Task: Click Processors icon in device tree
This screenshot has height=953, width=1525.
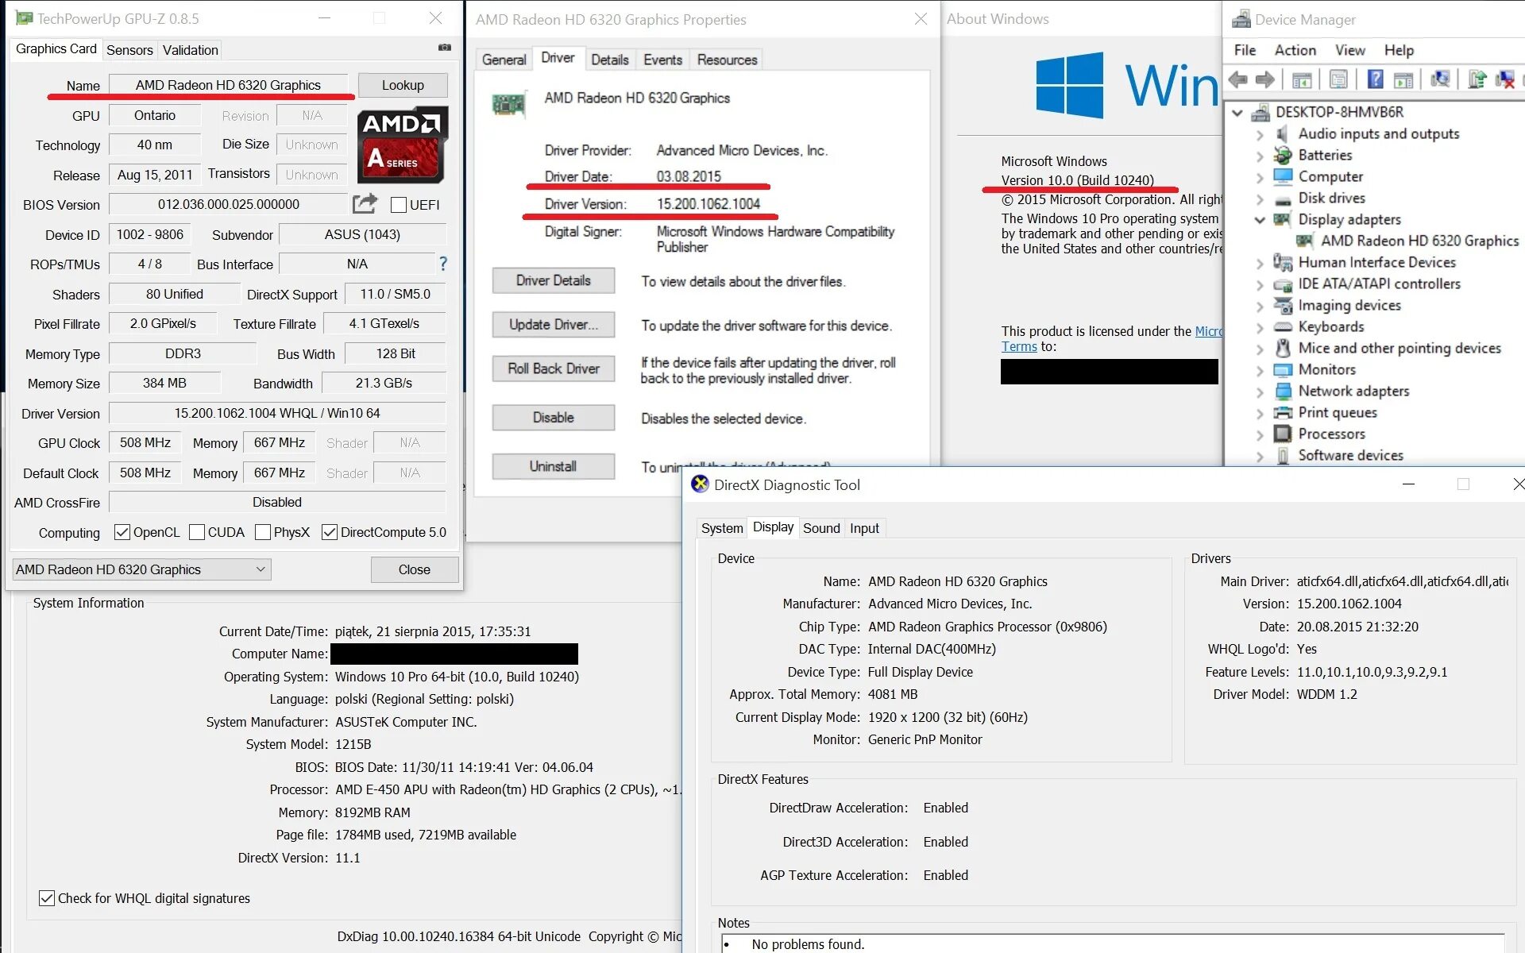Action: tap(1283, 434)
